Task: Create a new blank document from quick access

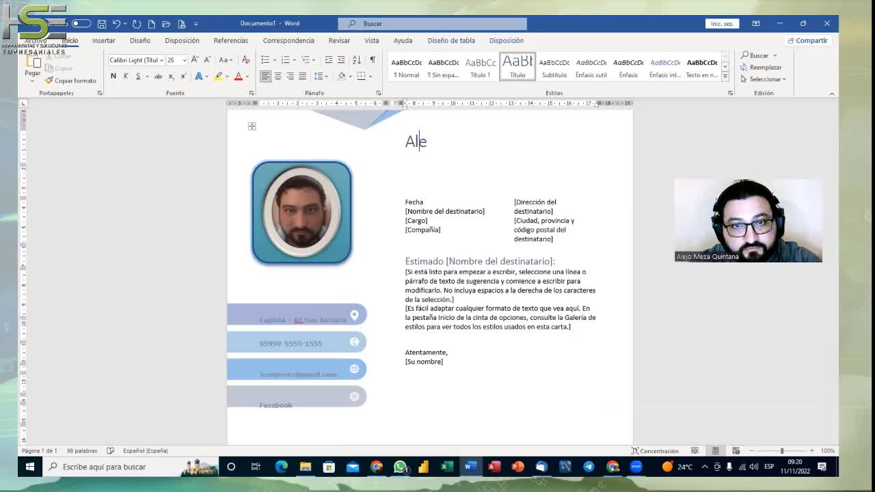Action: (152, 24)
